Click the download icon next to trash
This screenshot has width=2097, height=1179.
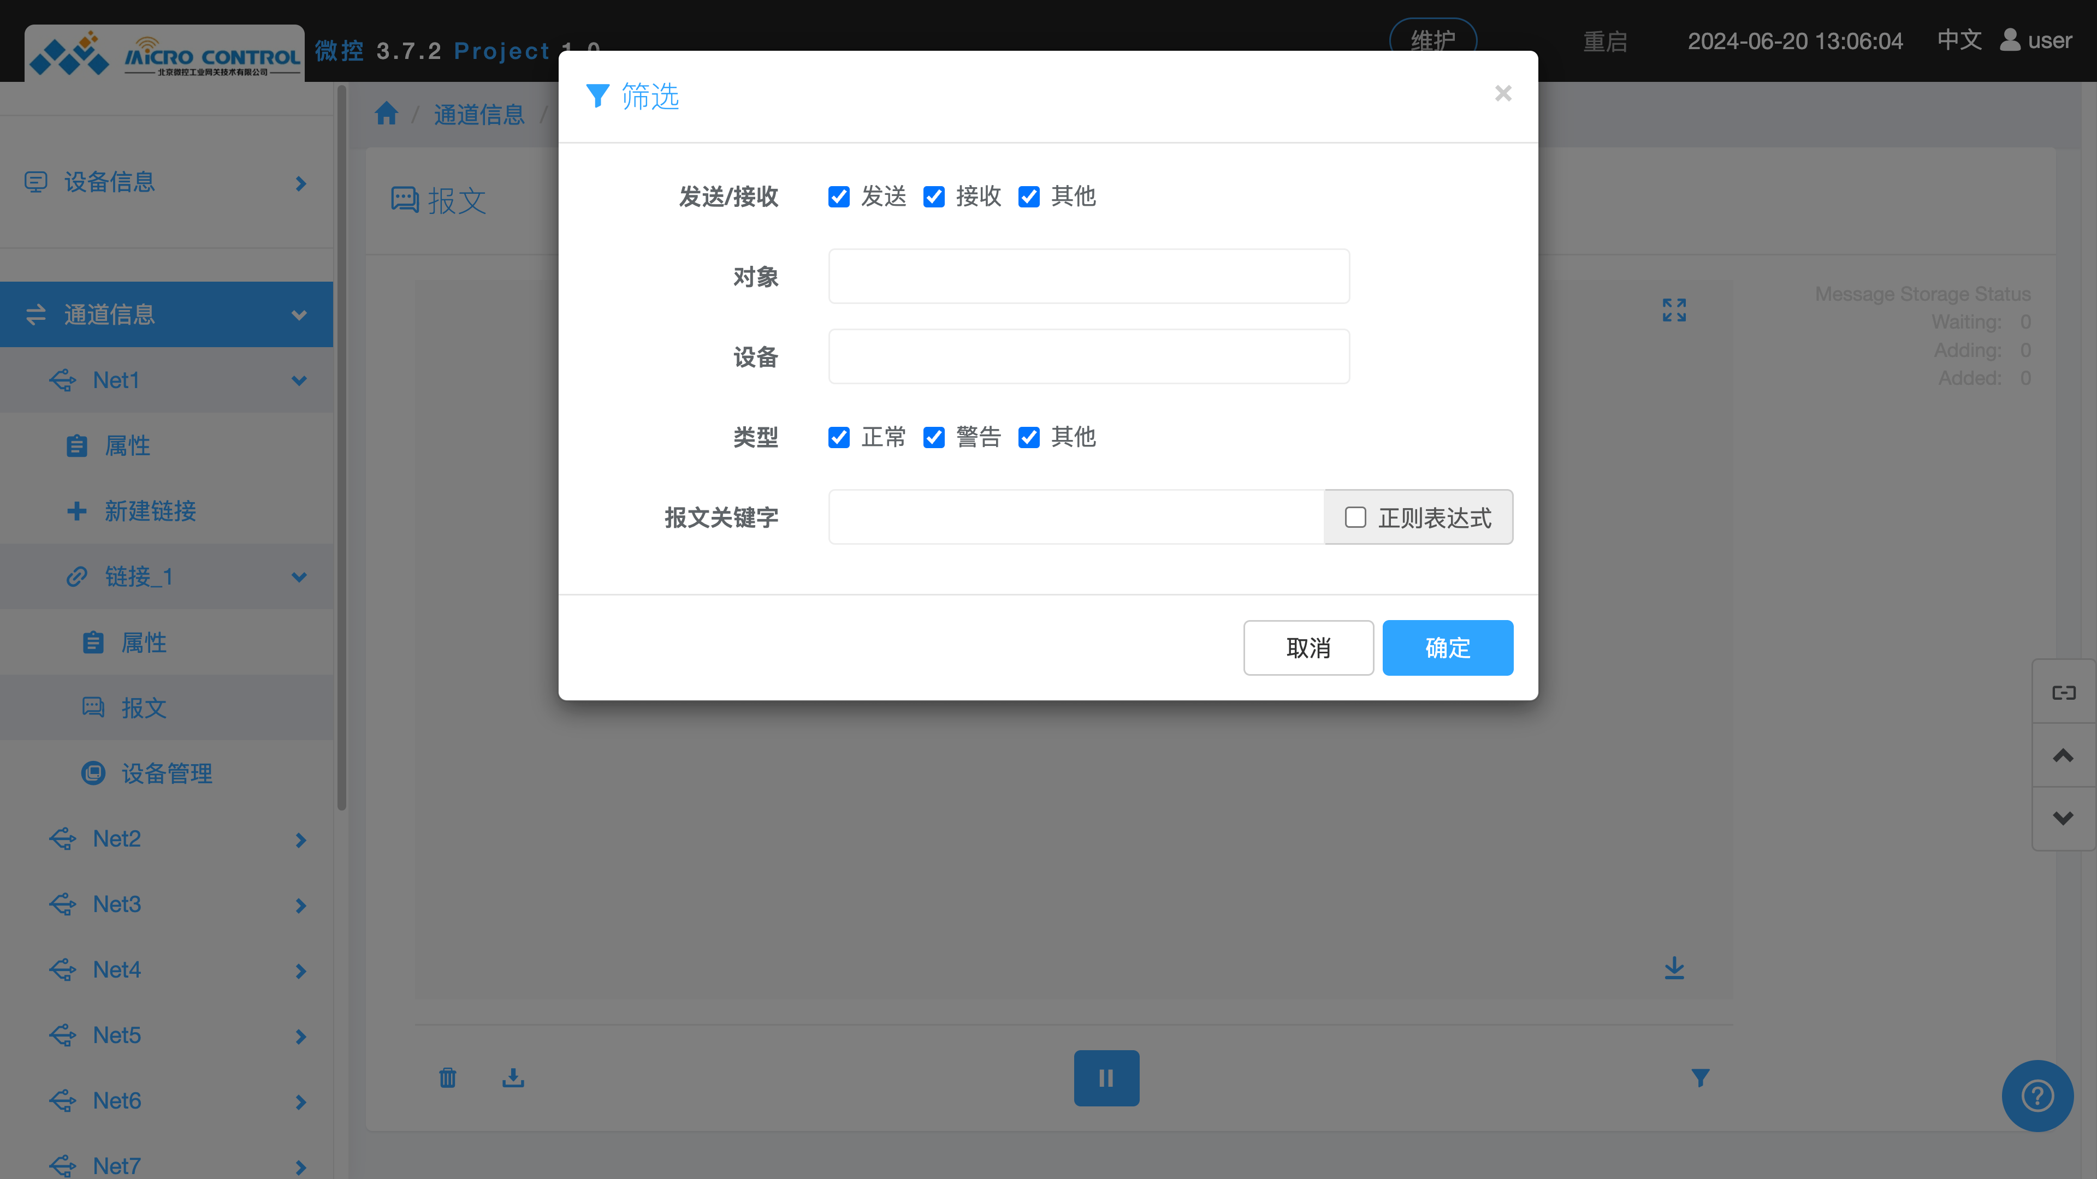coord(513,1077)
